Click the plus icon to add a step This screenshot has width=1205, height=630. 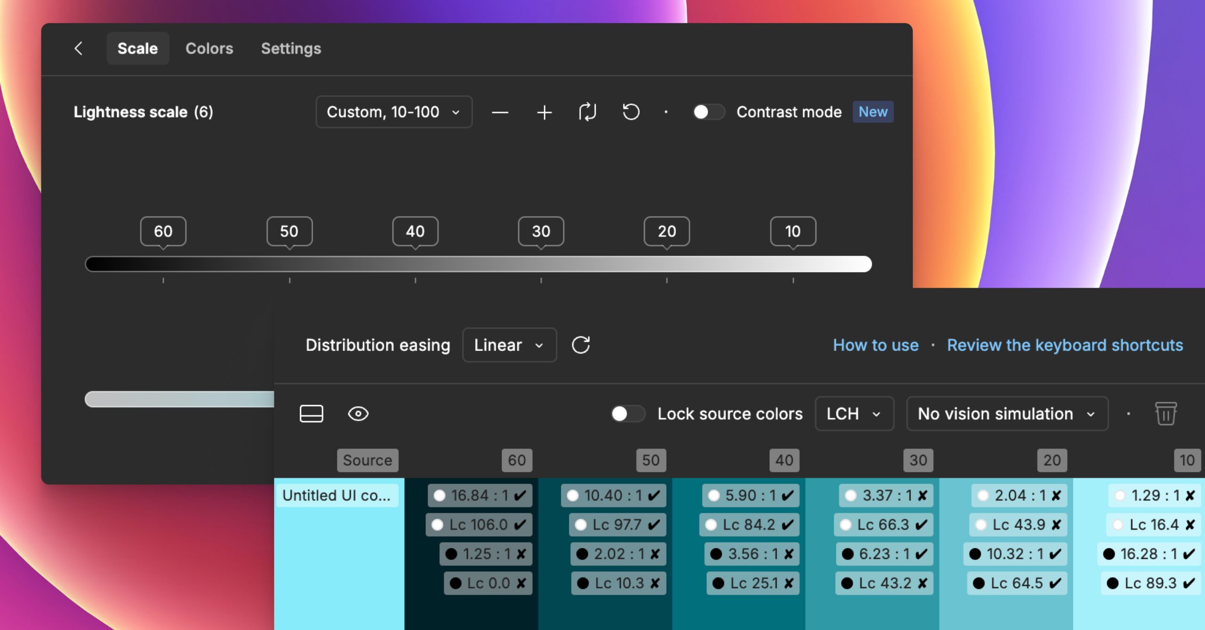coord(544,112)
